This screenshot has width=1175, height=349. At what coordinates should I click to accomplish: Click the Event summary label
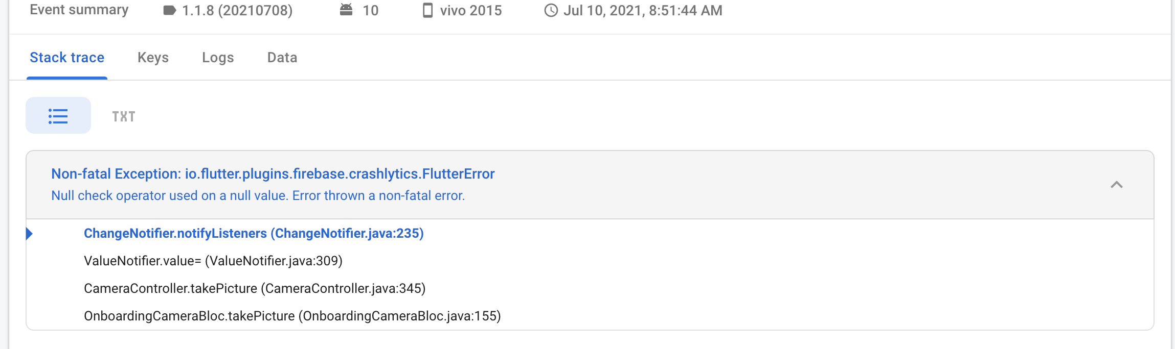pyautogui.click(x=79, y=10)
